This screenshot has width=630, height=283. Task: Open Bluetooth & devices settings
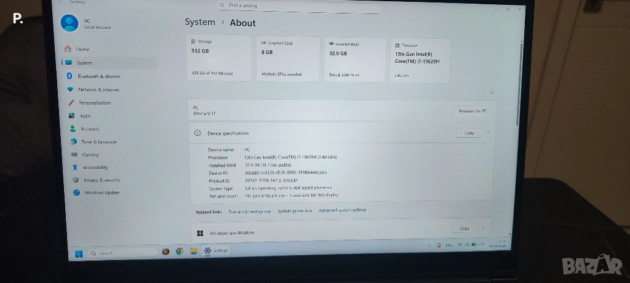[x=98, y=76]
